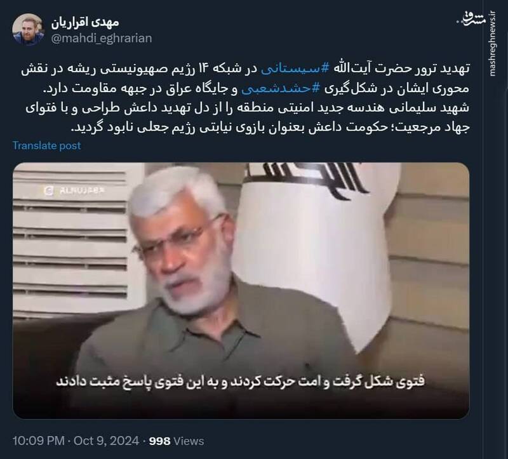The height and width of the screenshot is (459, 508).
Task: Open the @mahdi_eghrarian handle link
Action: 102,38
